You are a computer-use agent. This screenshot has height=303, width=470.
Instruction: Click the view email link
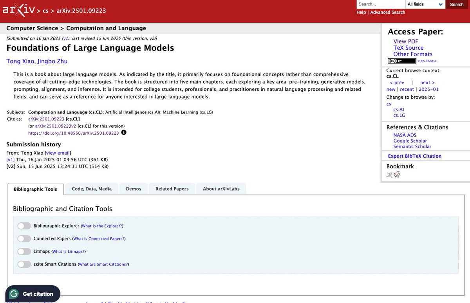(58, 153)
